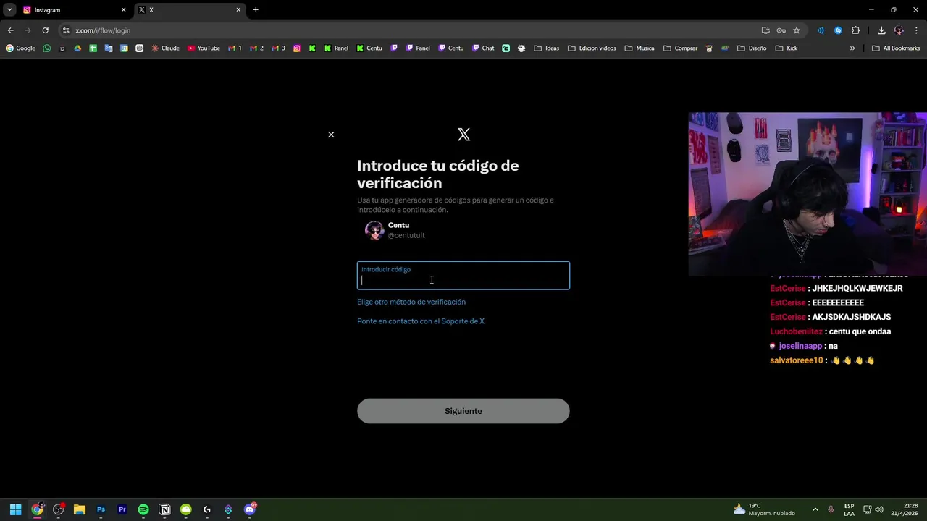The image size is (927, 521).
Task: Open the YouTube bookmark
Action: (204, 48)
